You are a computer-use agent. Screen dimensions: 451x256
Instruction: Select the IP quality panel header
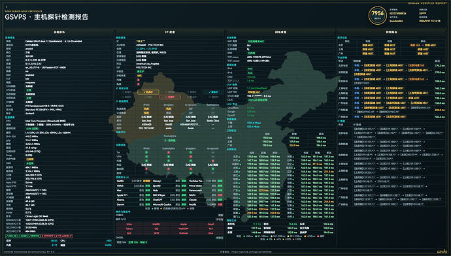click(170, 32)
